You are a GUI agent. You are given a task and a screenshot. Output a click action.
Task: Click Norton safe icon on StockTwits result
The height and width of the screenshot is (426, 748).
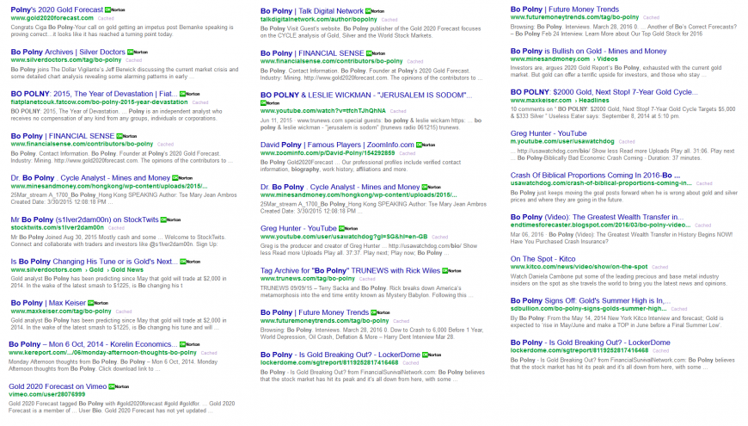click(x=170, y=220)
